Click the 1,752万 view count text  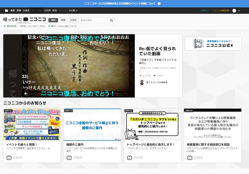pyautogui.click(x=147, y=76)
